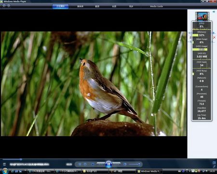Click the Memory 32% reading

click(x=202, y=35)
